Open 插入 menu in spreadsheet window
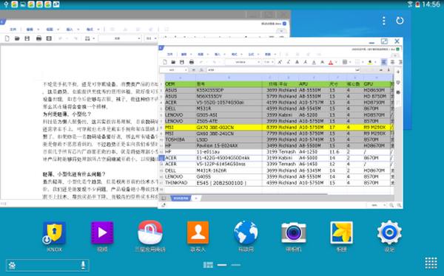 (x=218, y=54)
